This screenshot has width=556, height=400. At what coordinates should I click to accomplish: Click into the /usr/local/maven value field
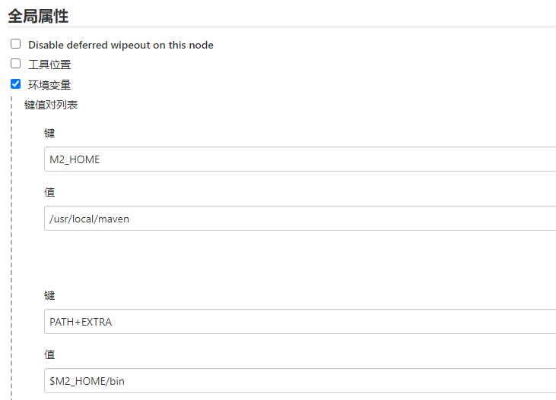tap(300, 219)
